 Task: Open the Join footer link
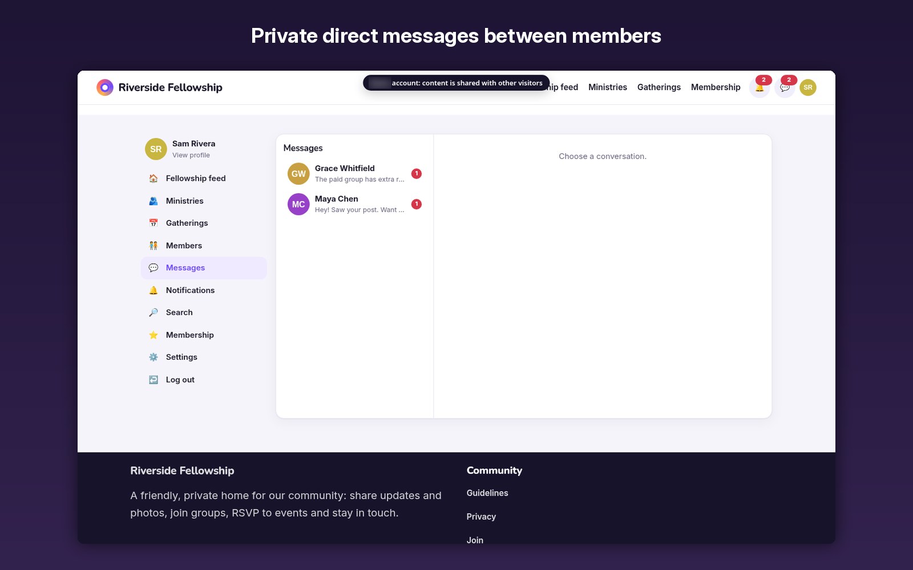[x=475, y=540]
